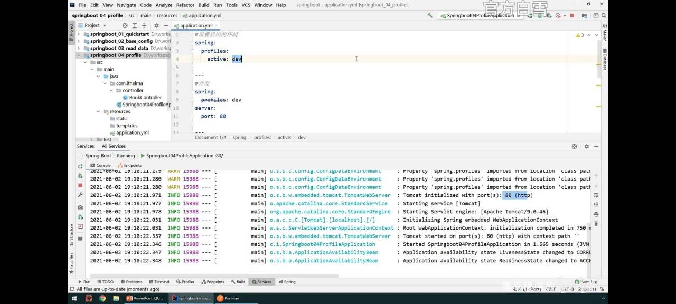This screenshot has height=304, width=676.
Task: Stop the service with red square in Services
Action: pos(80,185)
